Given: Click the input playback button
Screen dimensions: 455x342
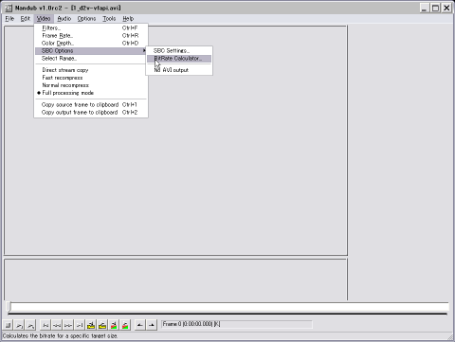Looking at the screenshot, I should click(x=20, y=325).
